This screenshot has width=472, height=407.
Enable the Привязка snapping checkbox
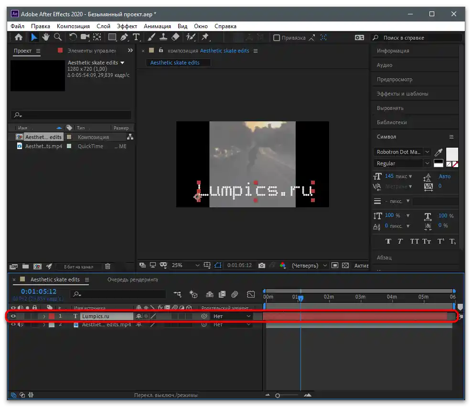[276, 38]
